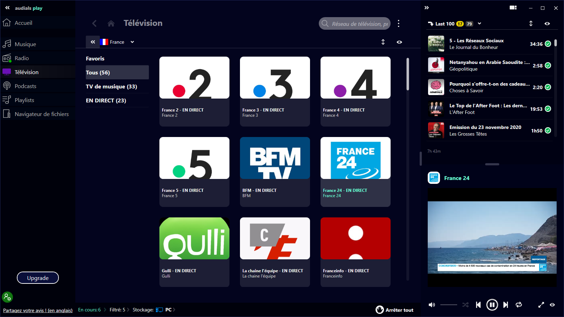The image size is (564, 317).
Task: Open the three-dot options menu
Action: click(x=399, y=23)
